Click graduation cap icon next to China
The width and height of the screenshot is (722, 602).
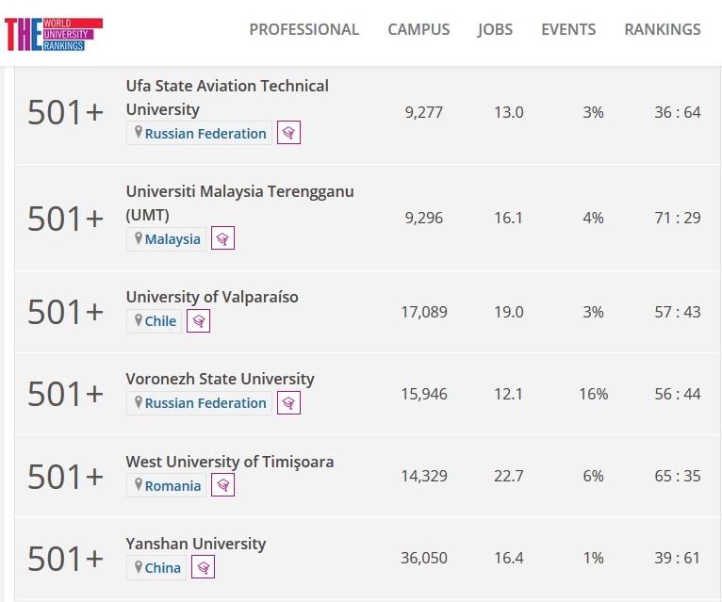tap(203, 567)
